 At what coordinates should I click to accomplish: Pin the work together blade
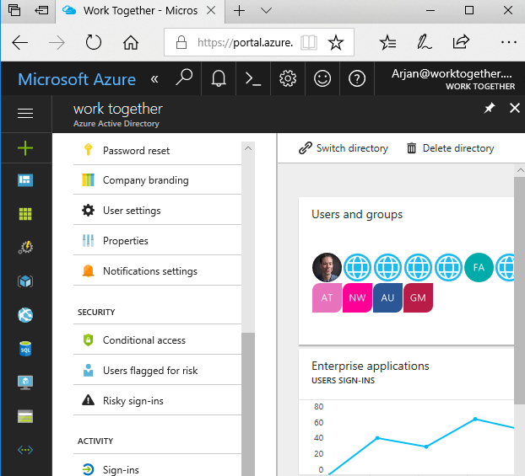pos(490,108)
